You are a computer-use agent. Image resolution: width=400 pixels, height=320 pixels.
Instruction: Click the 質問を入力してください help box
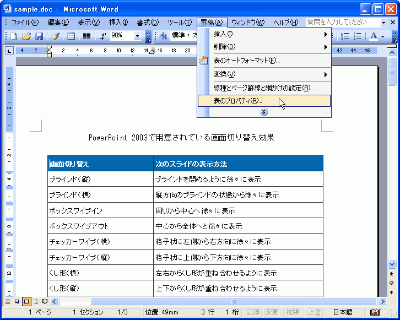(x=343, y=23)
